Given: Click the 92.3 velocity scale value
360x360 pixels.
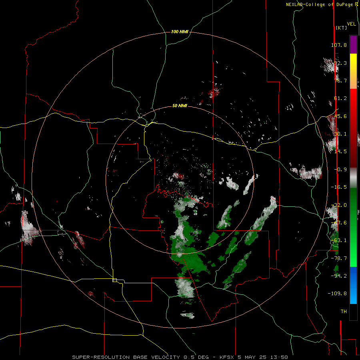Looking at the screenshot, I should pos(340,63).
